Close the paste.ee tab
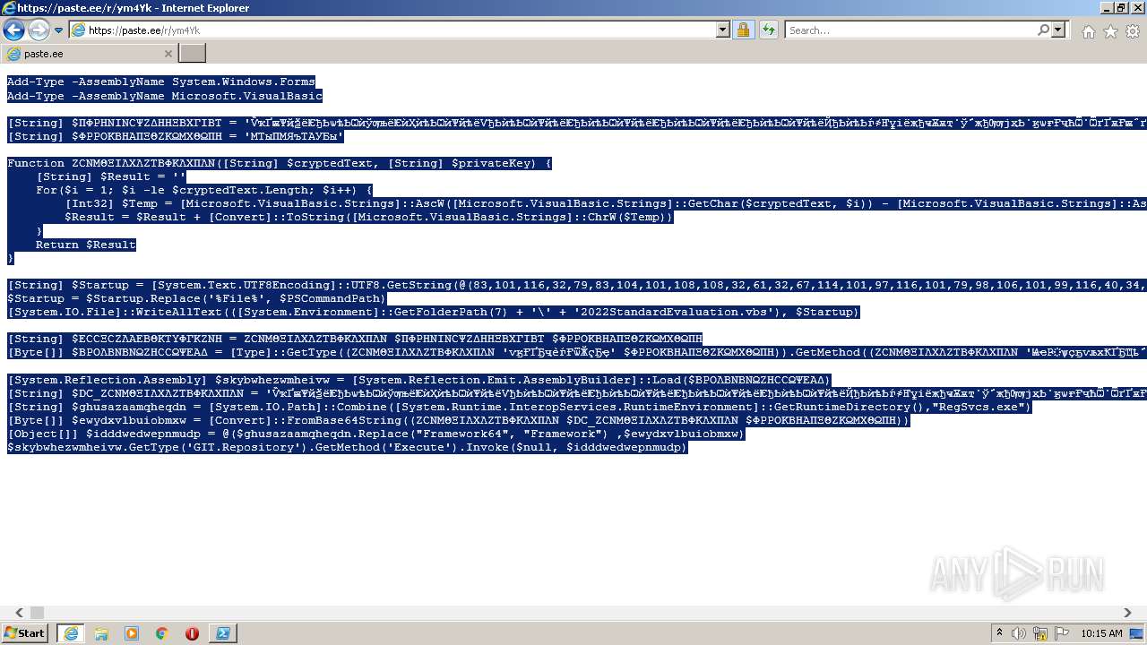 168,54
